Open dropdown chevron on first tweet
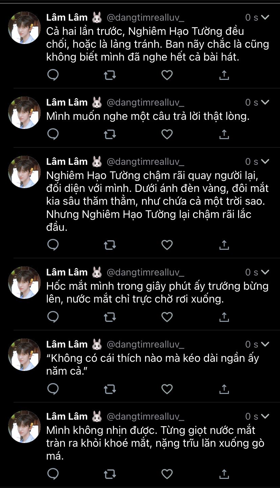This screenshot has height=488, width=280. click(265, 17)
